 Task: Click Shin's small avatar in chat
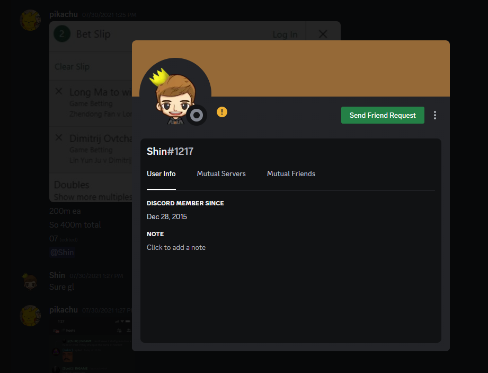click(30, 281)
